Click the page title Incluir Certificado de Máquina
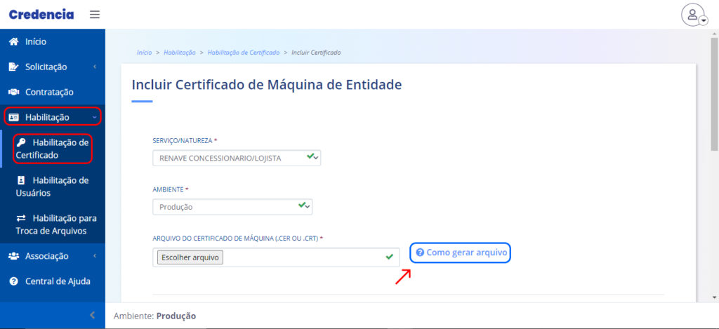This screenshot has width=719, height=329. (267, 85)
